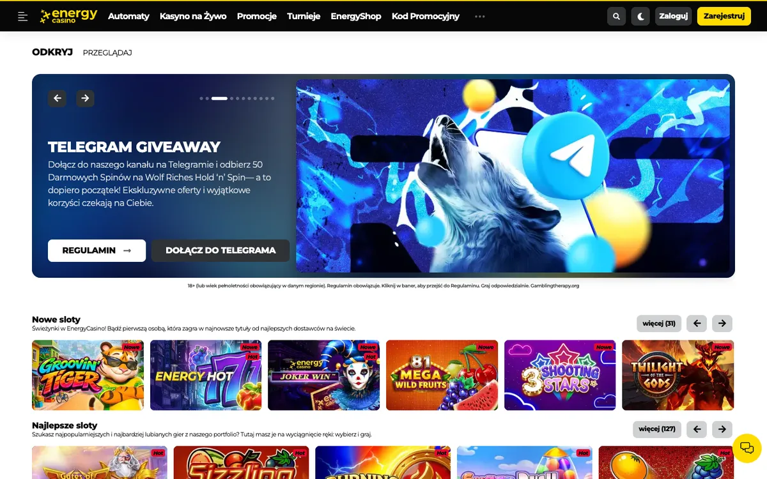
Task: Click Najlepsze sloty left arrow
Action: coord(697,429)
